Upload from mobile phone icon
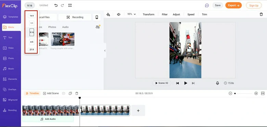267x127 pixels. [97, 17]
